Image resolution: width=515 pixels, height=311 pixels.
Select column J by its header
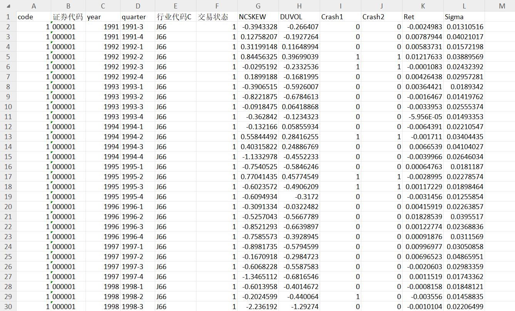click(x=382, y=6)
